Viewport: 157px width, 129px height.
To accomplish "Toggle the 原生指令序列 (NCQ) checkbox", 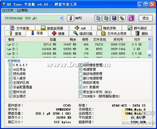I will pos(80,92).
